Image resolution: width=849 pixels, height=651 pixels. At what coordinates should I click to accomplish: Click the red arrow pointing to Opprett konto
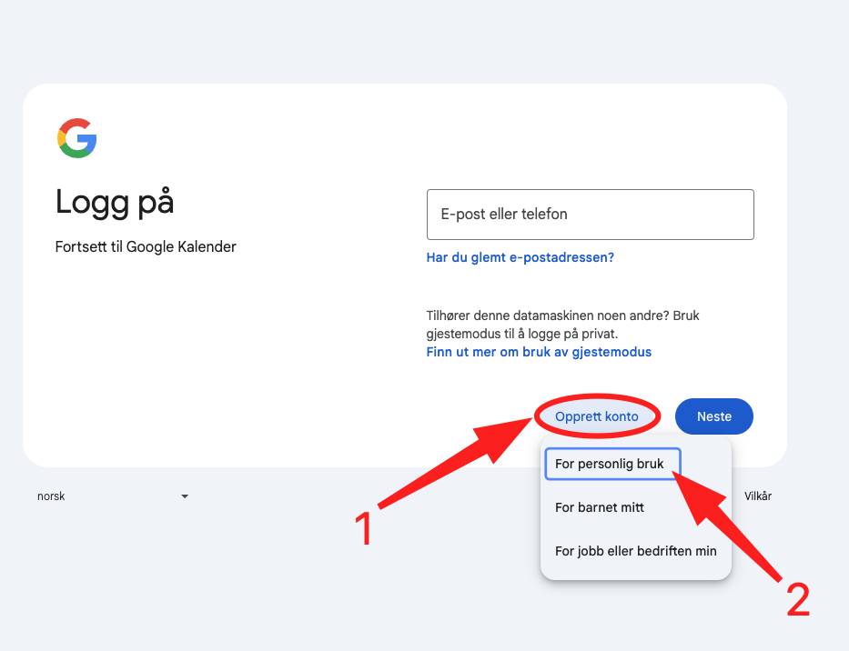pos(455,464)
